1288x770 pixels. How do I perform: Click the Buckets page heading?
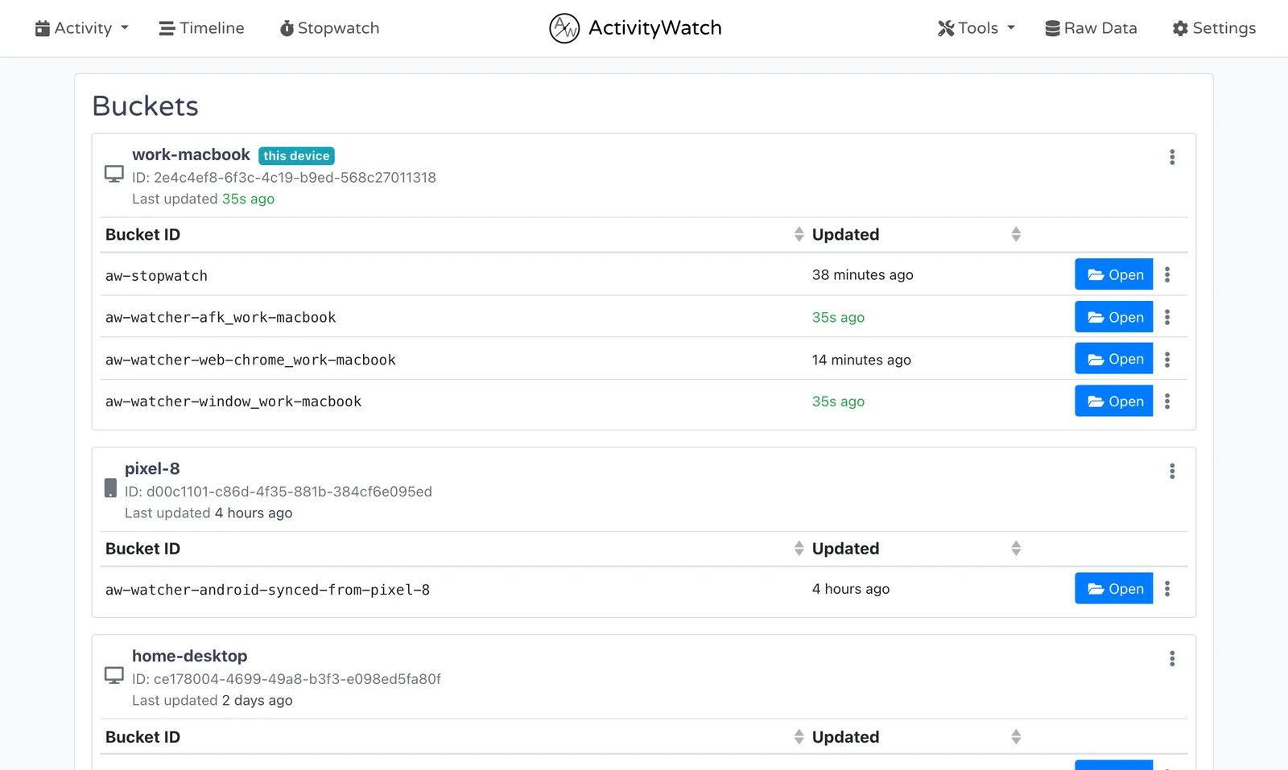click(145, 105)
